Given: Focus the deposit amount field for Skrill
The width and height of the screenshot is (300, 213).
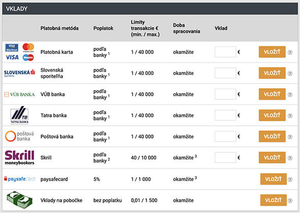Looking at the screenshot, I should tap(225, 157).
